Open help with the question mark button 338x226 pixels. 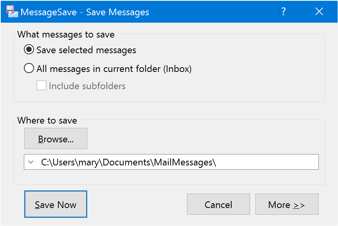(284, 12)
